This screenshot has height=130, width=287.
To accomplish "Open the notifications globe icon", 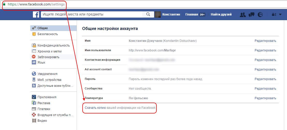I will click(x=260, y=15).
